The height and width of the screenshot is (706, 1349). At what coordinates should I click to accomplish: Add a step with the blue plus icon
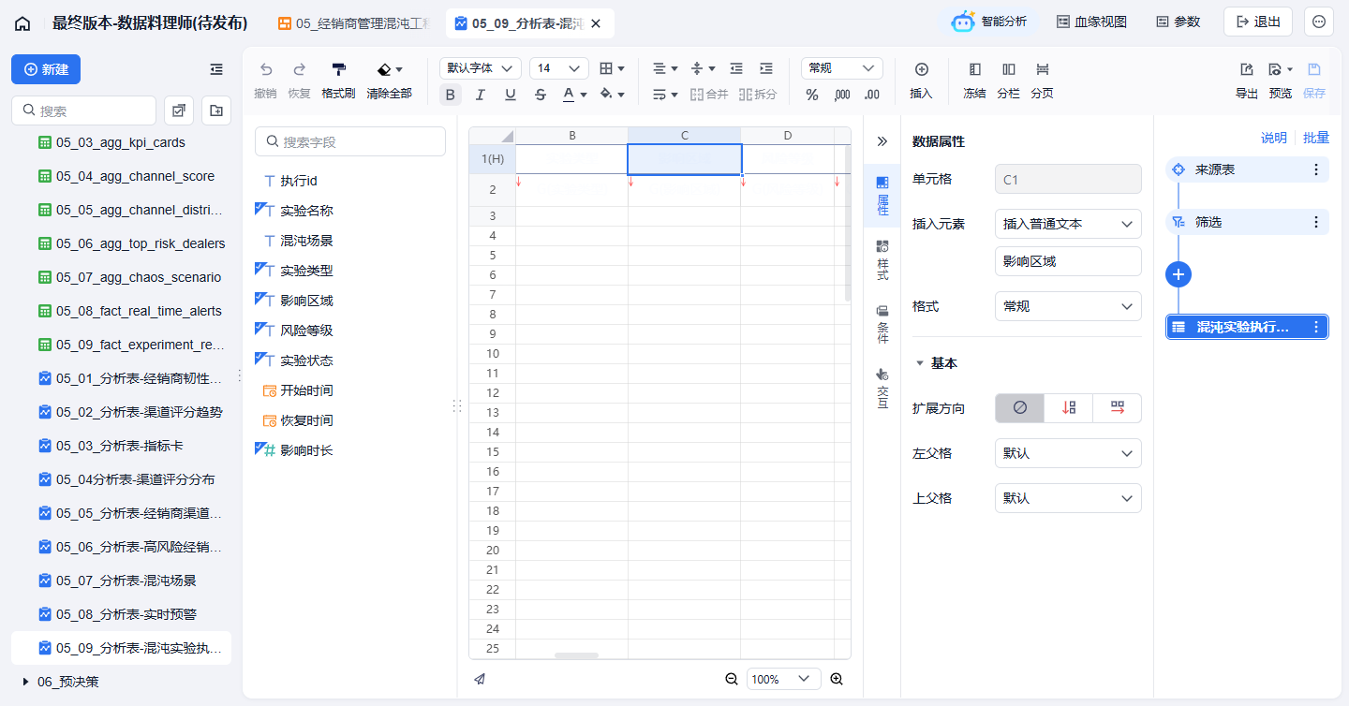1179,274
